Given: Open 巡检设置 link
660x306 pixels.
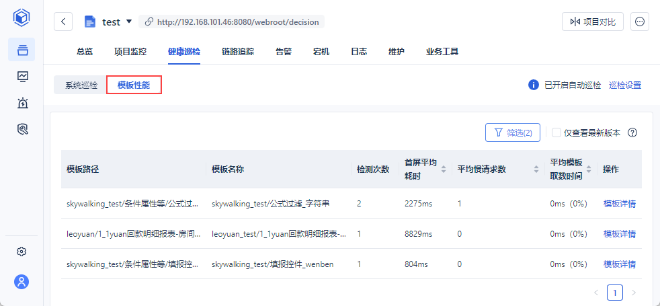Looking at the screenshot, I should [x=625, y=85].
